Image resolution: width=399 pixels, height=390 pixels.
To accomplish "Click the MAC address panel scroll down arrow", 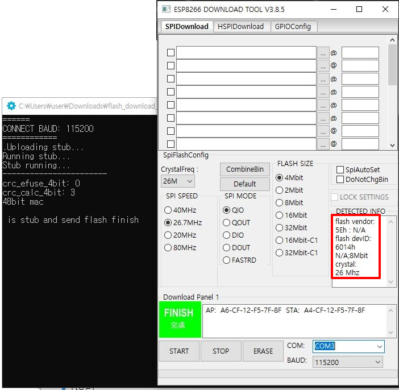I will coord(391,332).
